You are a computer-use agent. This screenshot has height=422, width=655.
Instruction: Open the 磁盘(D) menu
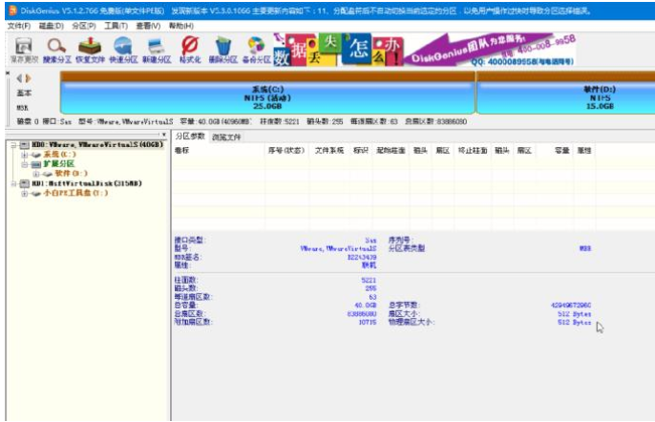pos(52,26)
